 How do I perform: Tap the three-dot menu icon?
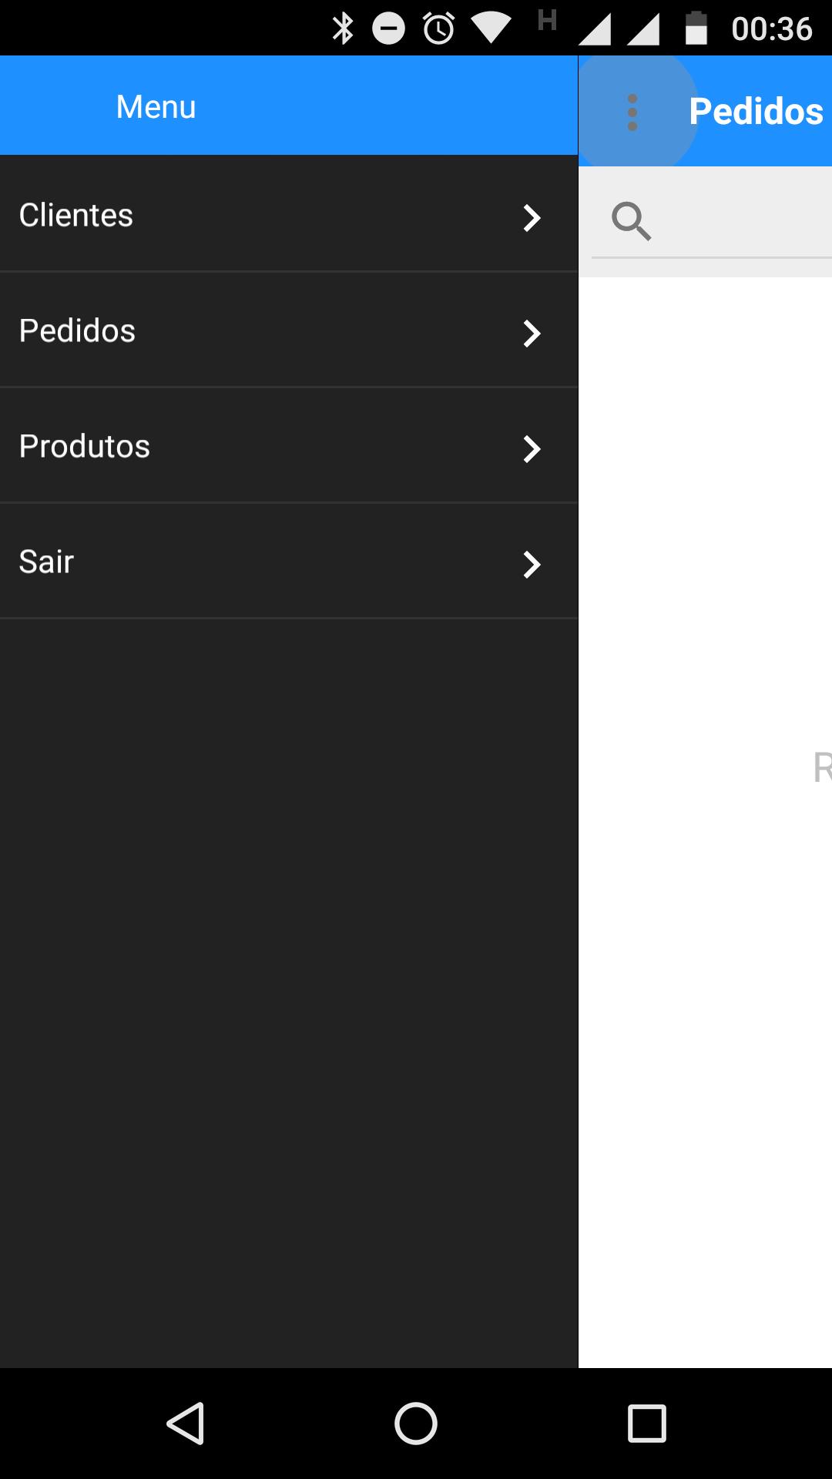(x=632, y=112)
